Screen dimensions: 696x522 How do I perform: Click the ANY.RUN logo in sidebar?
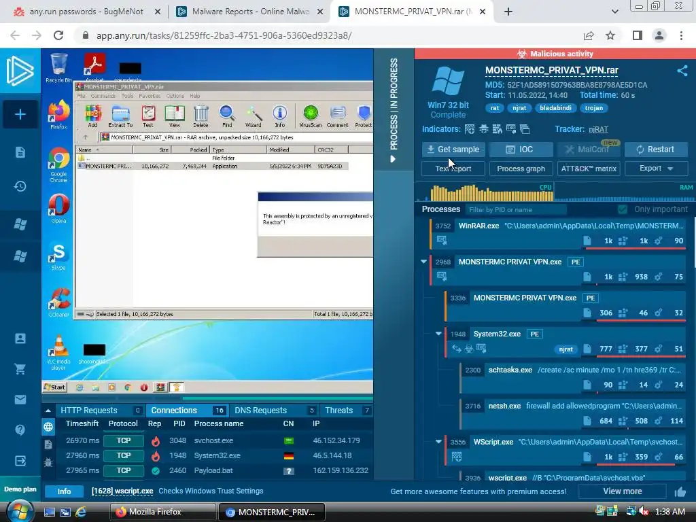[20, 71]
